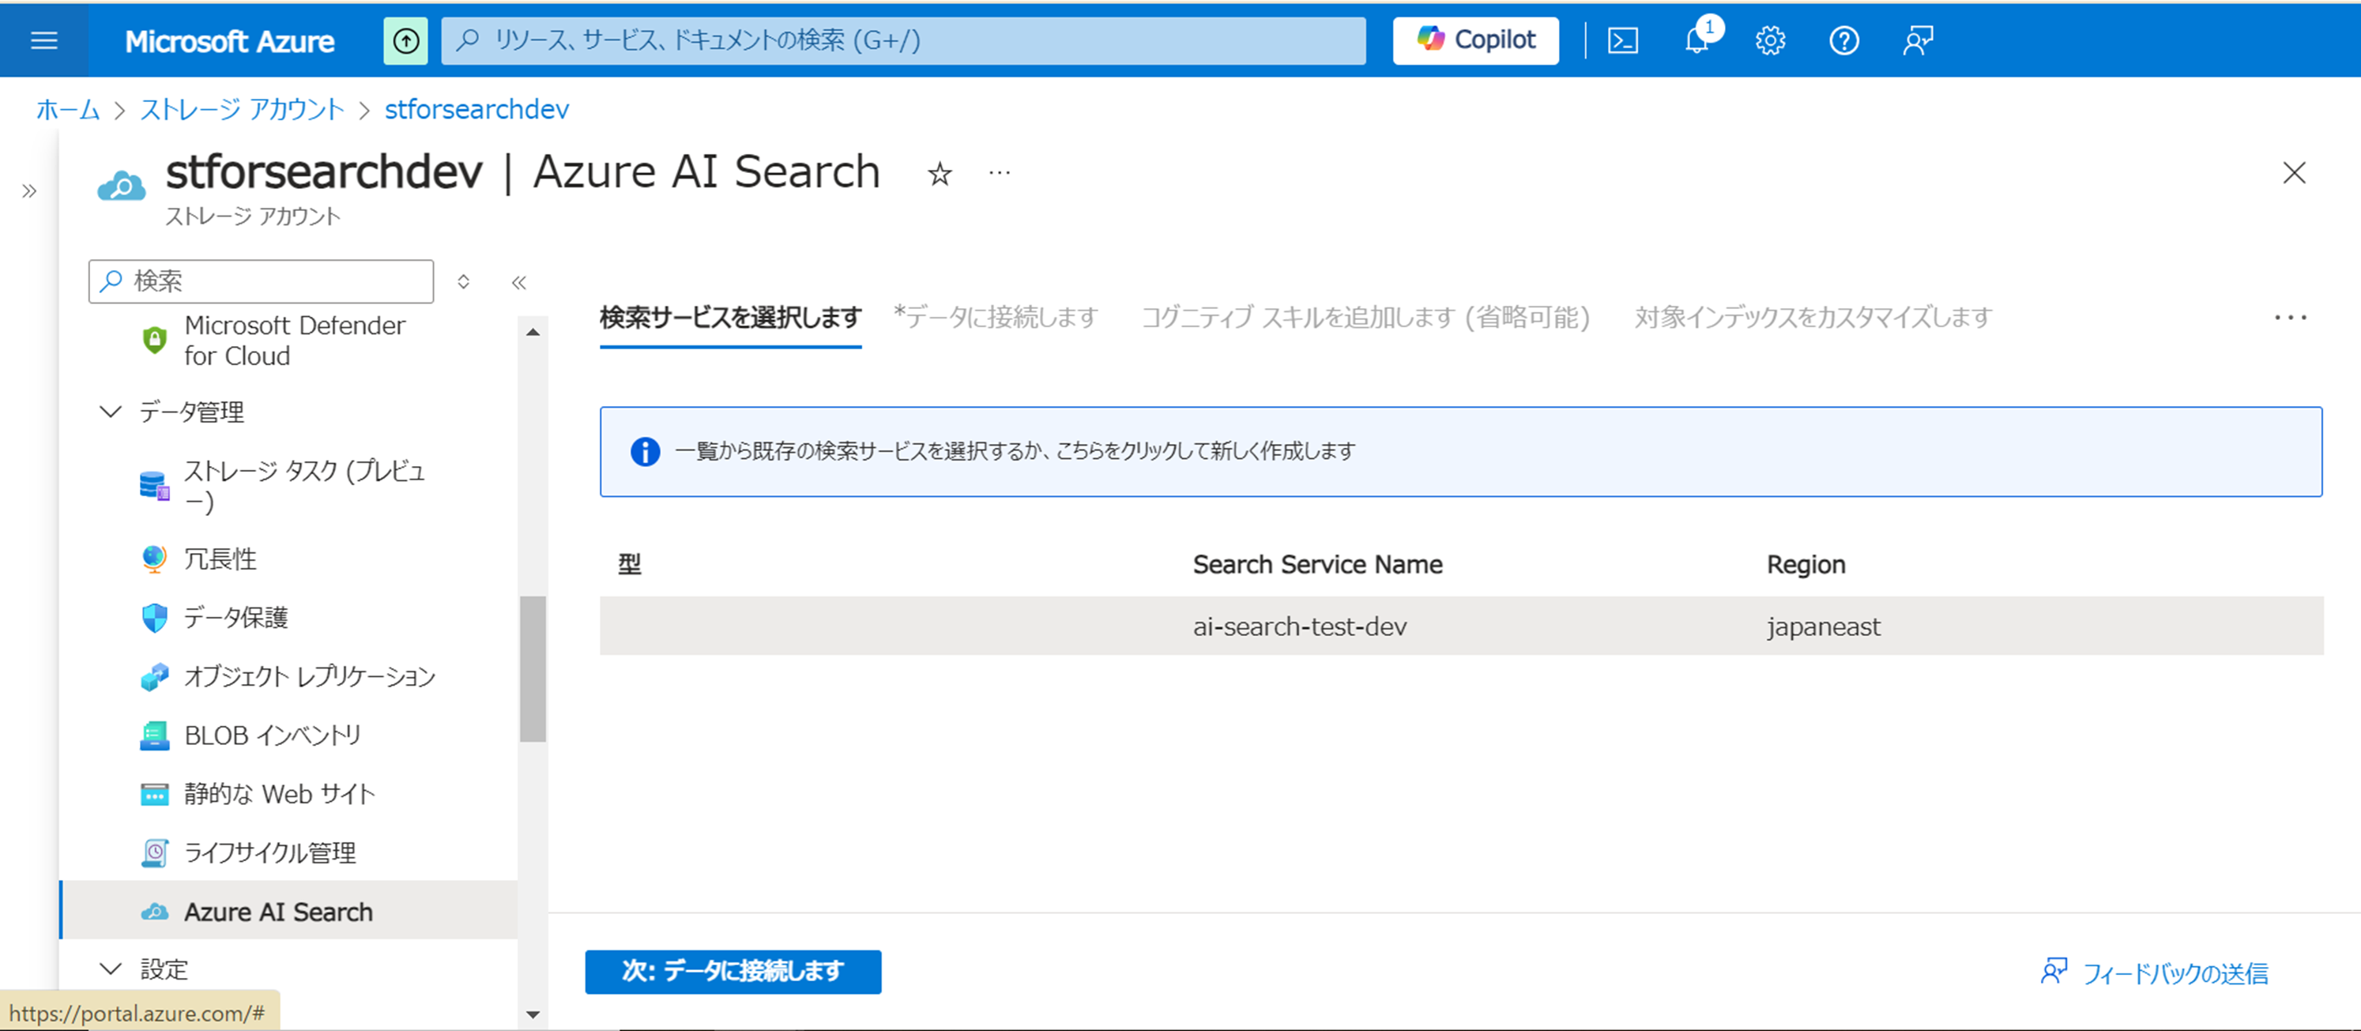Open the help question mark icon
The image size is (2361, 1031).
(1843, 40)
